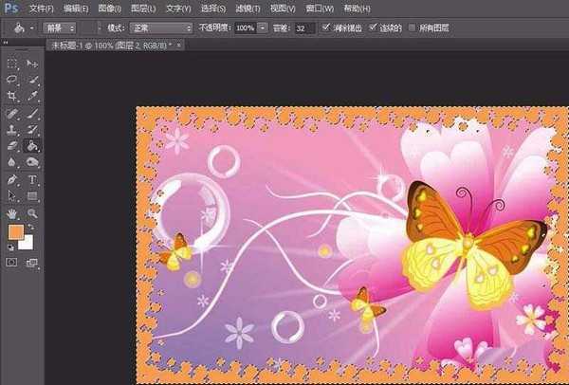Select the Hand tool
The image size is (569, 385).
pyautogui.click(x=12, y=213)
